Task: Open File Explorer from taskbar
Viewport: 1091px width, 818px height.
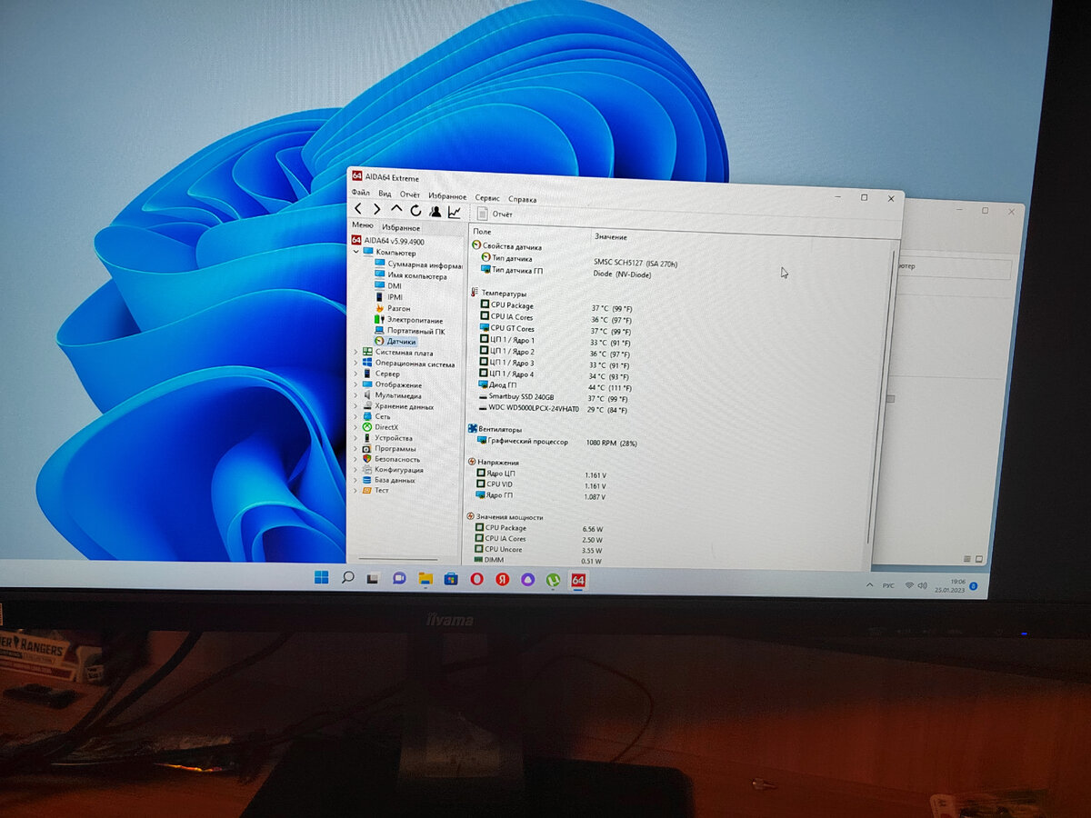Action: 425,578
